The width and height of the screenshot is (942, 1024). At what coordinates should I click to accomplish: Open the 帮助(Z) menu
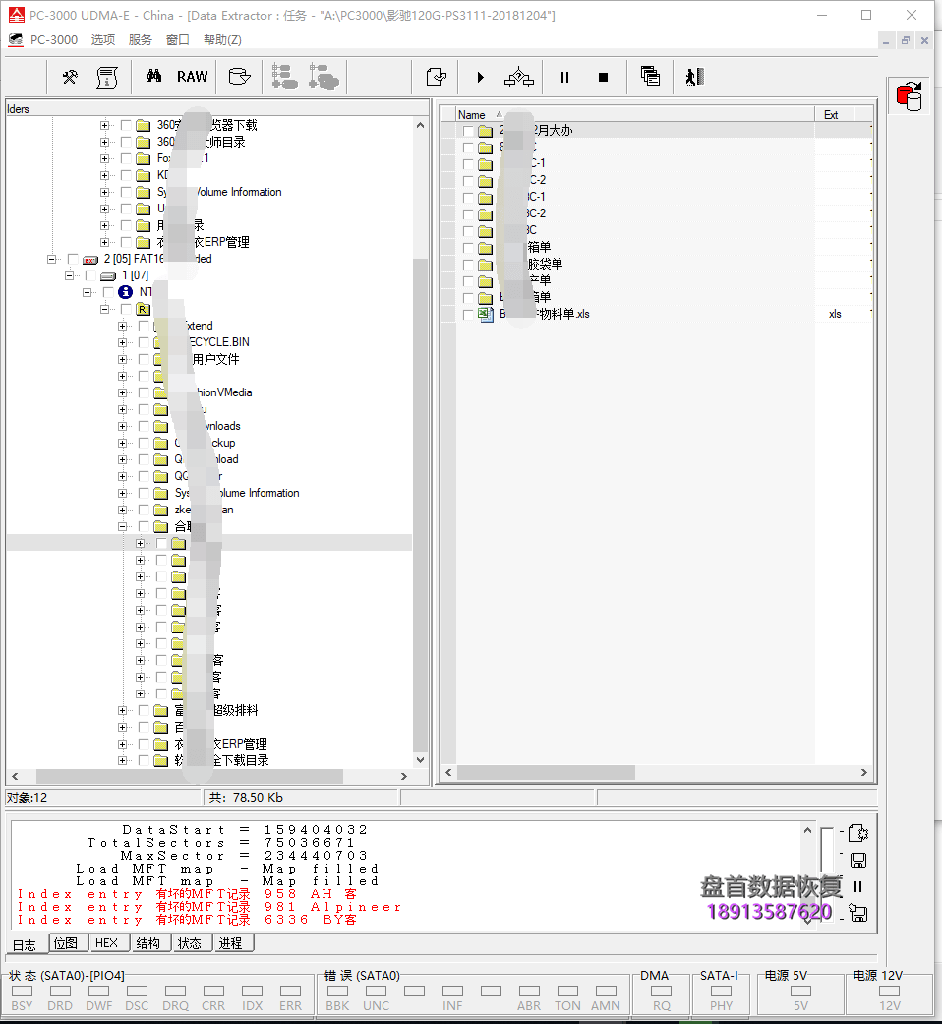tap(222, 39)
